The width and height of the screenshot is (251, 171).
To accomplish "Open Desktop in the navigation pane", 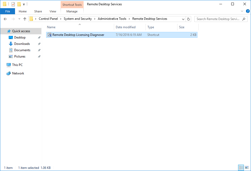I will [x=20, y=37].
